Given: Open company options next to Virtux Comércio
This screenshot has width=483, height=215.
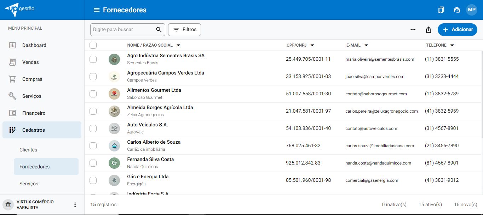Looking at the screenshot, I should (75, 205).
